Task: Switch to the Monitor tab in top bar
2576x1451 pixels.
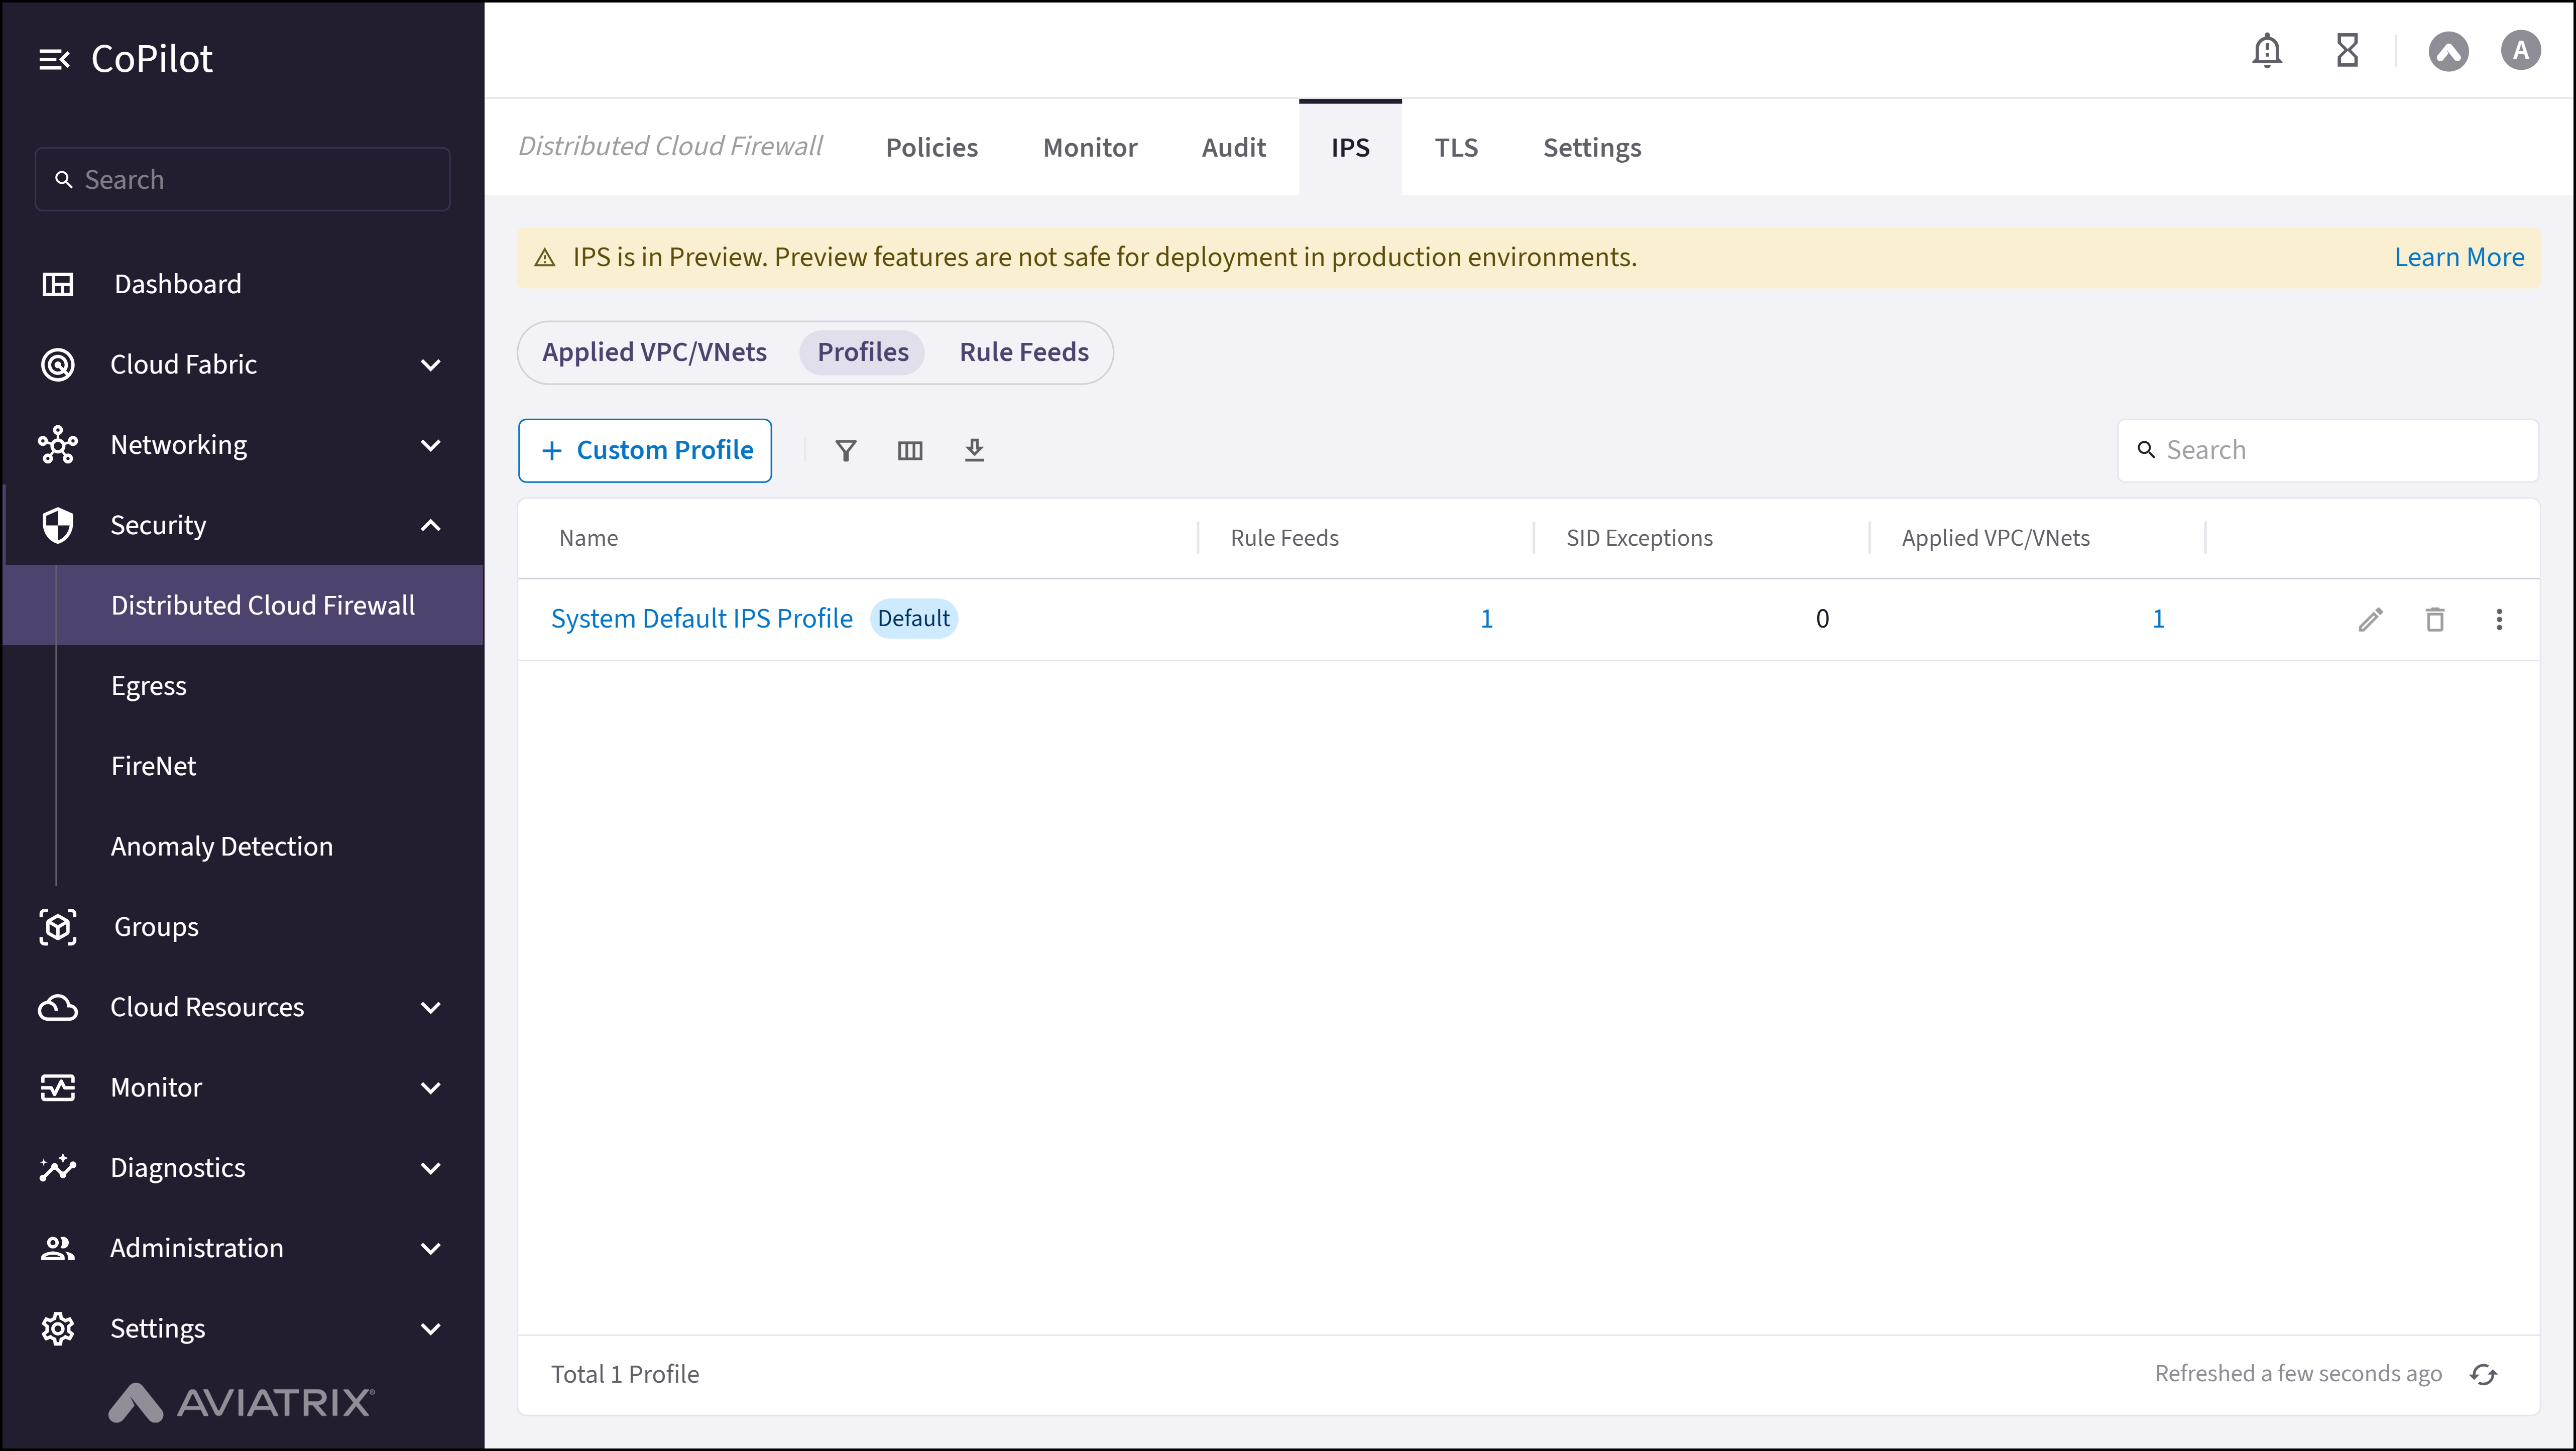Action: click(x=1090, y=148)
